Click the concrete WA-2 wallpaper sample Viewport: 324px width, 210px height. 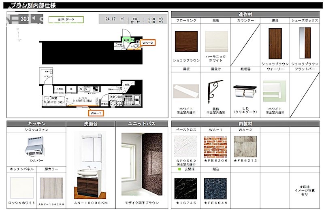(245, 146)
